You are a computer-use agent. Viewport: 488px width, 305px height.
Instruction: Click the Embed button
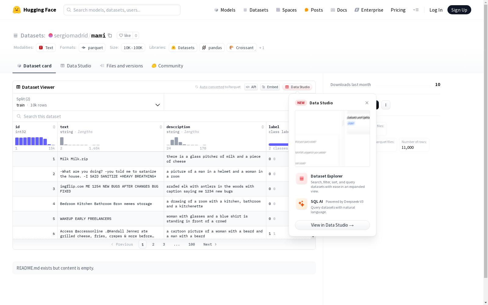270,87
